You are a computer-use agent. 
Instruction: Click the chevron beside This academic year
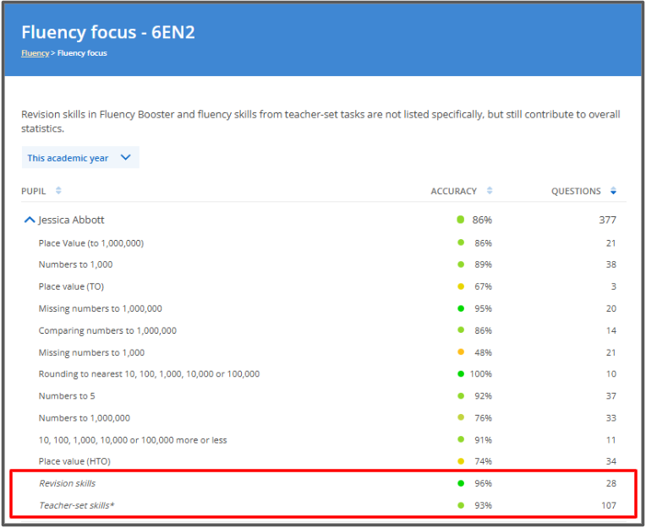[126, 158]
